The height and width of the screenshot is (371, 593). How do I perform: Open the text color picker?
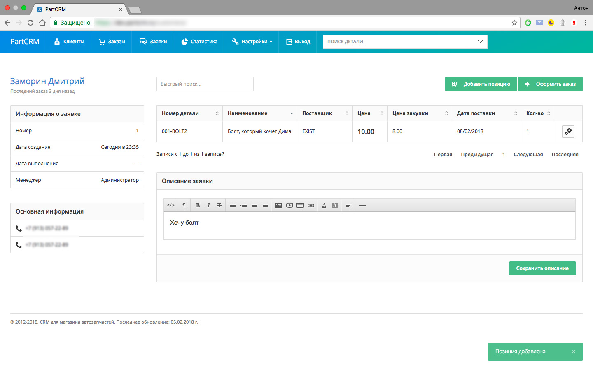point(324,205)
